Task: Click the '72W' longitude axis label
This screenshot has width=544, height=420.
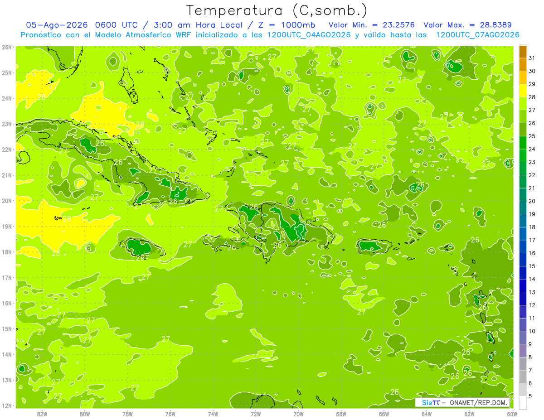Action: pos(256,414)
